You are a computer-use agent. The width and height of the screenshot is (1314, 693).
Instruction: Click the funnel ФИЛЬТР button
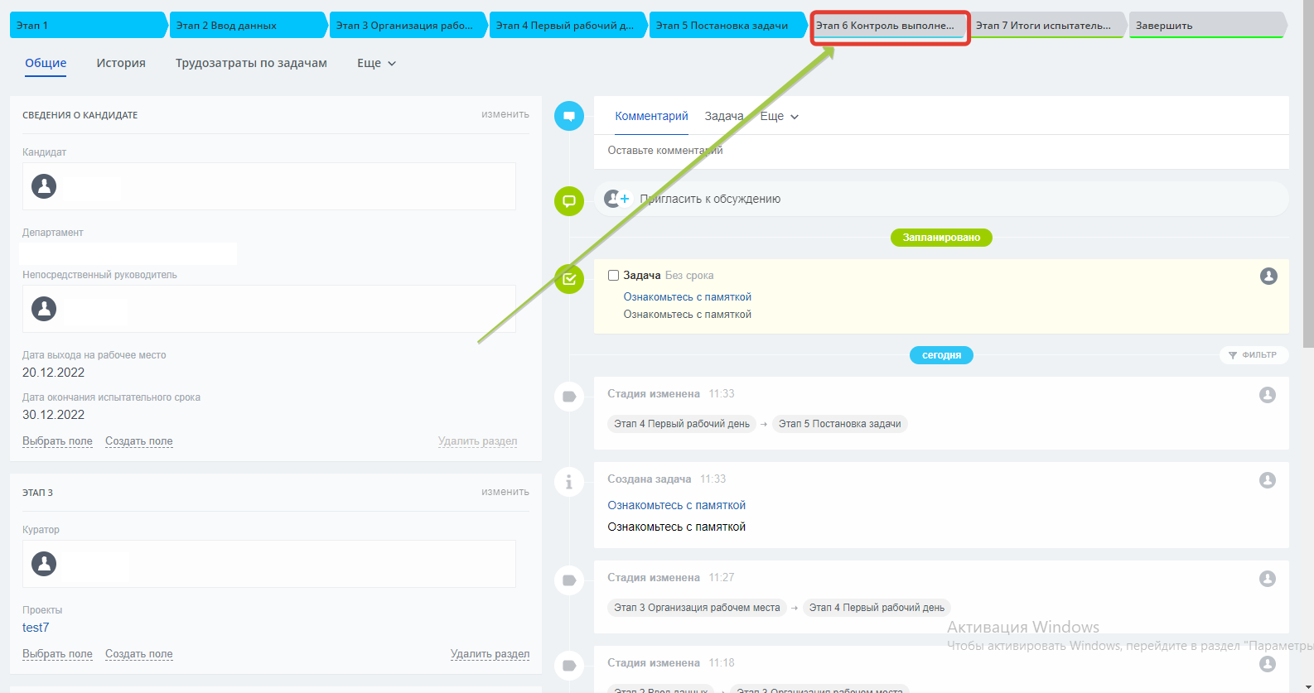1254,355
